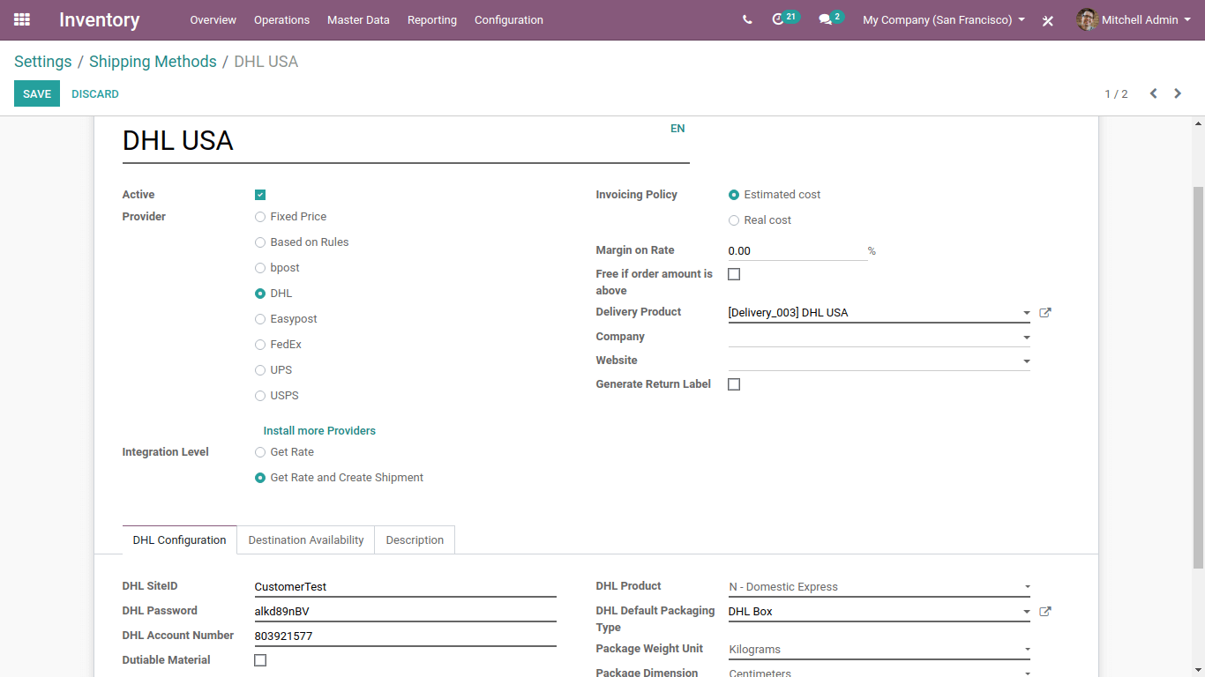Open activities clock icon with 21 badge
Viewport: 1205px width, 677px height.
click(778, 19)
